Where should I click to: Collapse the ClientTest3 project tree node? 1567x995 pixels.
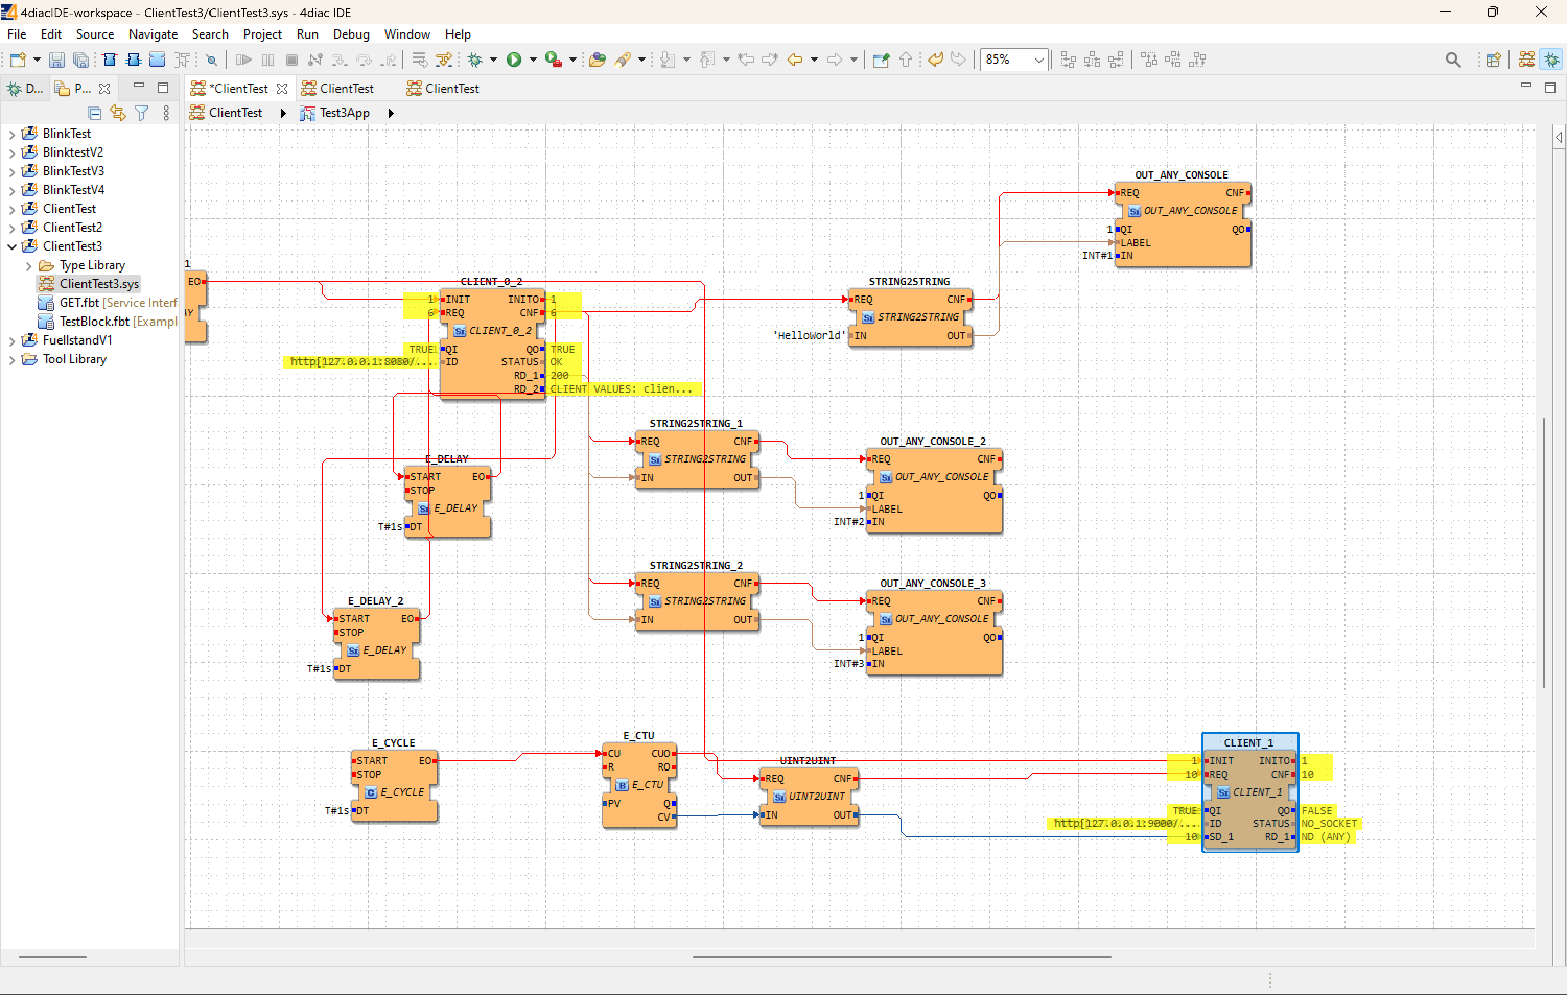pos(11,246)
